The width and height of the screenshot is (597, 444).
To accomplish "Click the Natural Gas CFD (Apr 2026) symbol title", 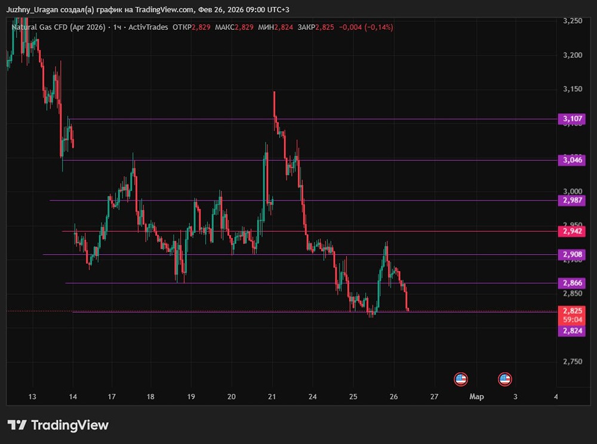I will coord(59,27).
